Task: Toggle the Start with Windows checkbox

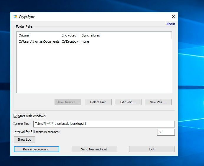Action: 16,116
